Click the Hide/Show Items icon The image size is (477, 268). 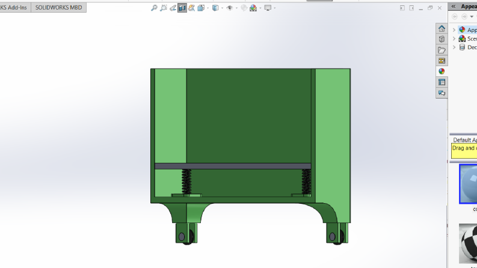pos(230,8)
